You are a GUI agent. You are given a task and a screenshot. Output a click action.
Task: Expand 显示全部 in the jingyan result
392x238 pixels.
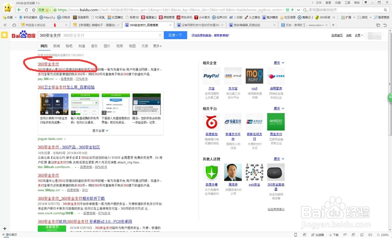[x=100, y=131]
